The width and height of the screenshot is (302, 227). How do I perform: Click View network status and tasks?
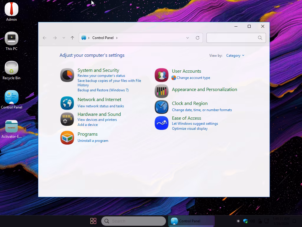coord(101,106)
